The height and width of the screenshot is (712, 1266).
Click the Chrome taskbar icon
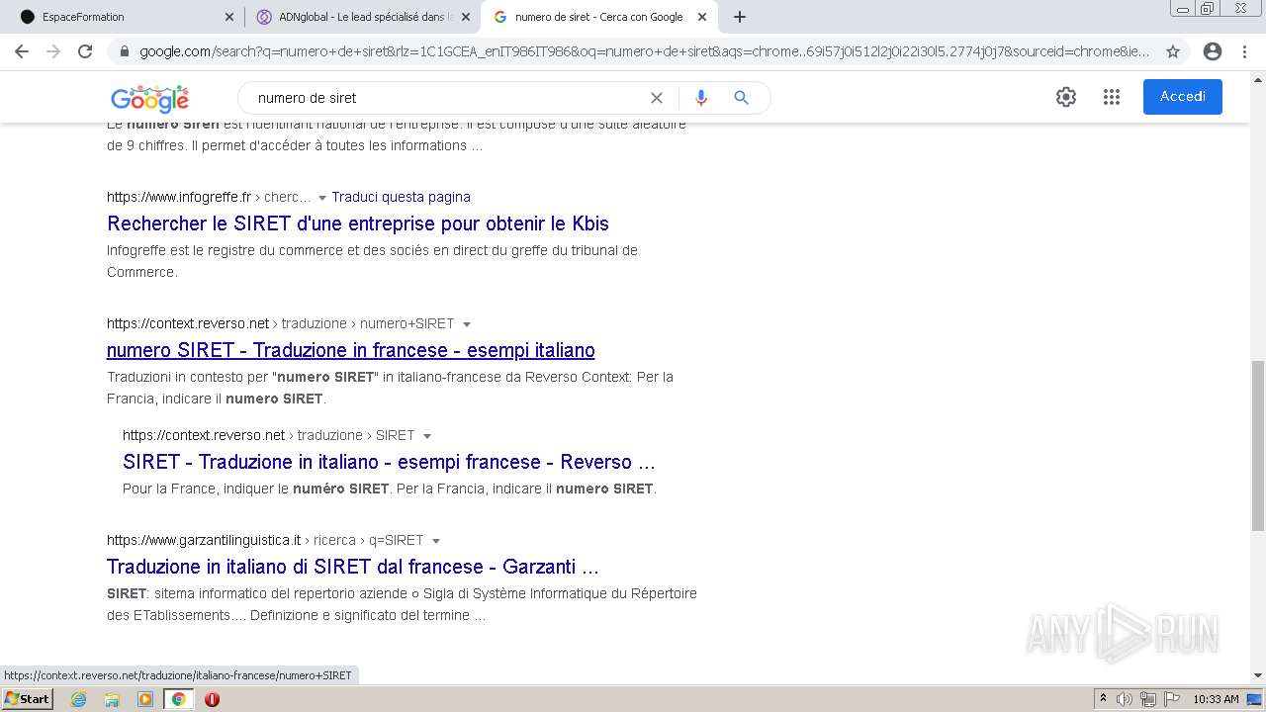pos(179,699)
